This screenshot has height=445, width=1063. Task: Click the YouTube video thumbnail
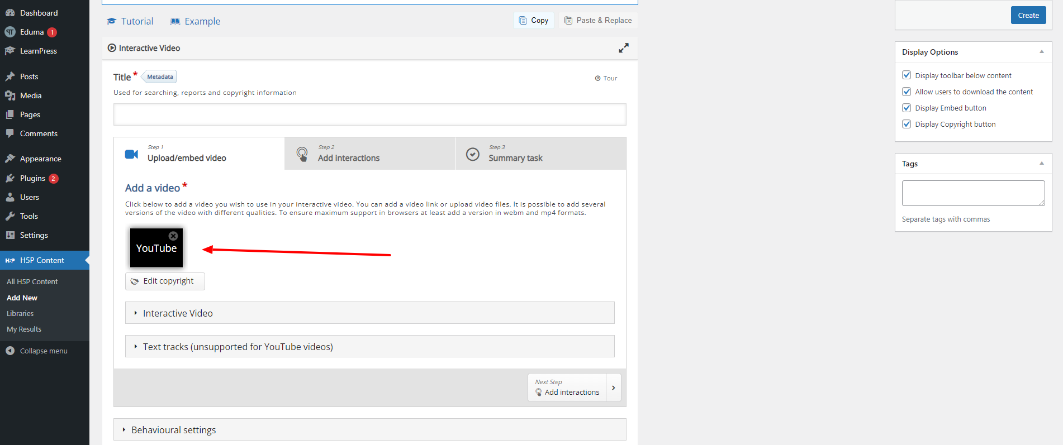[x=156, y=248]
